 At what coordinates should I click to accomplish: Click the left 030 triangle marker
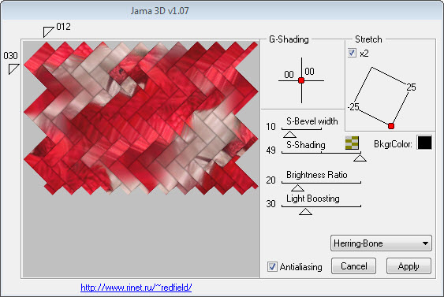tap(13, 69)
